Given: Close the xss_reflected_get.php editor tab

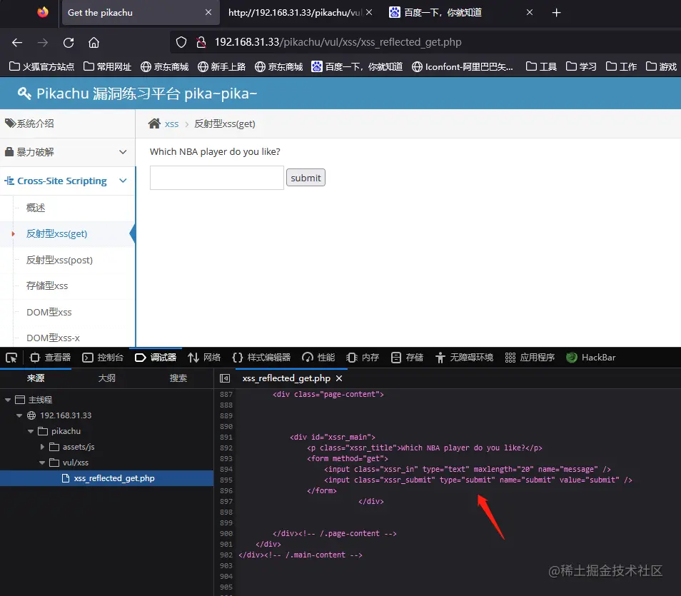Looking at the screenshot, I should [x=339, y=378].
